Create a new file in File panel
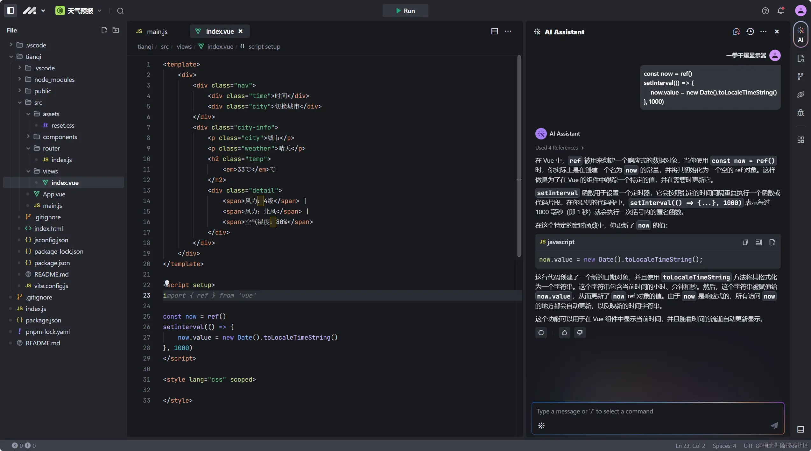 point(104,30)
